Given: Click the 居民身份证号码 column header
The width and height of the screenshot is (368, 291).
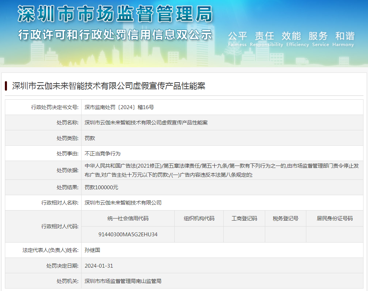Looking at the screenshot, I should [335, 219].
